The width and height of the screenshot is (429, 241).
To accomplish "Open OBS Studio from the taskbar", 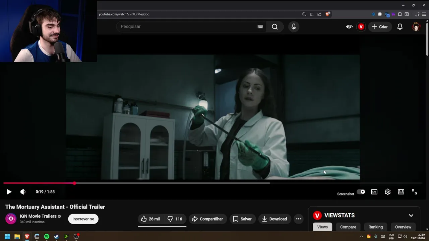I will tap(76, 236).
